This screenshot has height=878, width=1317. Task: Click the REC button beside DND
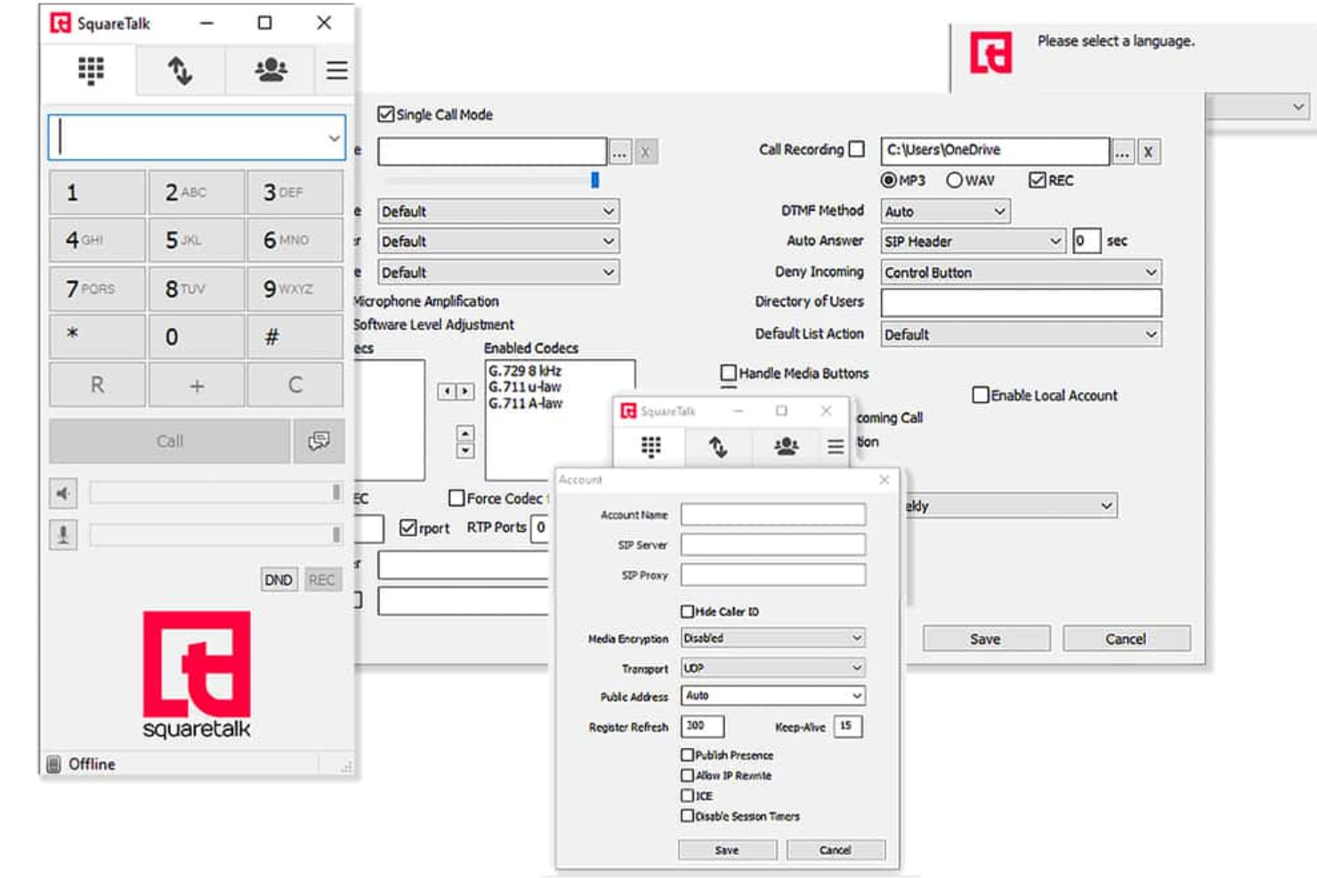coord(321,580)
